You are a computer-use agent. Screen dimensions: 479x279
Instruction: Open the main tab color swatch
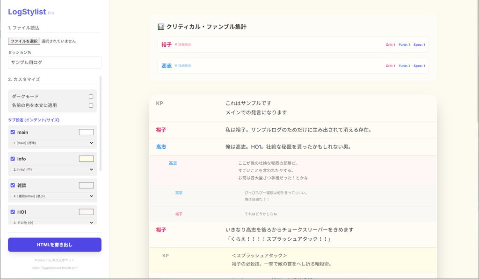pos(87,132)
